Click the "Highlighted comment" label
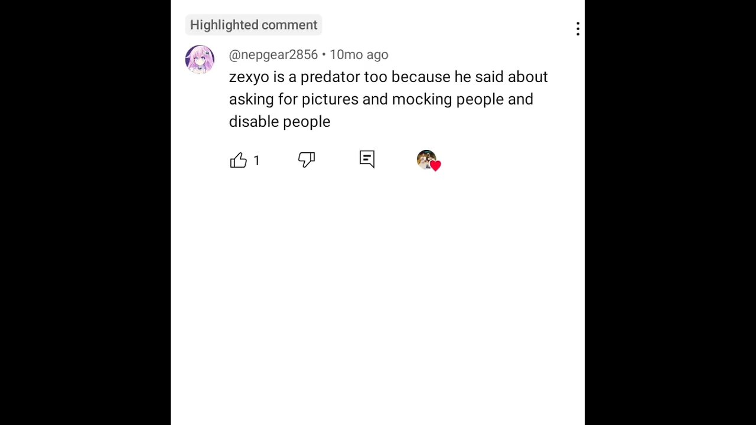Screen dimensions: 756x425 [x=253, y=25]
